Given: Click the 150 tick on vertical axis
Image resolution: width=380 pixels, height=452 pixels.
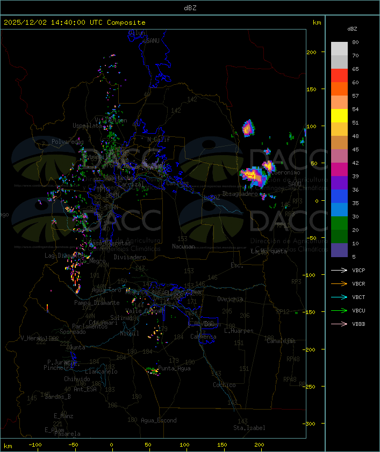Looking at the screenshot, I should coord(311,89).
